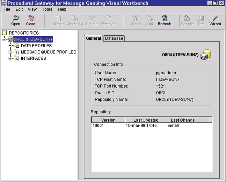This screenshot has height=182, width=226.
Task: Click the Open repository toolbar icon
Action: [16, 20]
